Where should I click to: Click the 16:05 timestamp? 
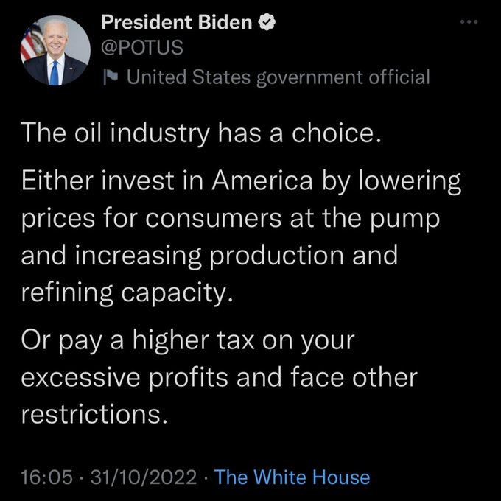tap(46, 477)
